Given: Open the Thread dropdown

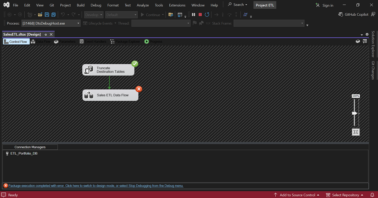Looking at the screenshot, I should [x=161, y=23].
